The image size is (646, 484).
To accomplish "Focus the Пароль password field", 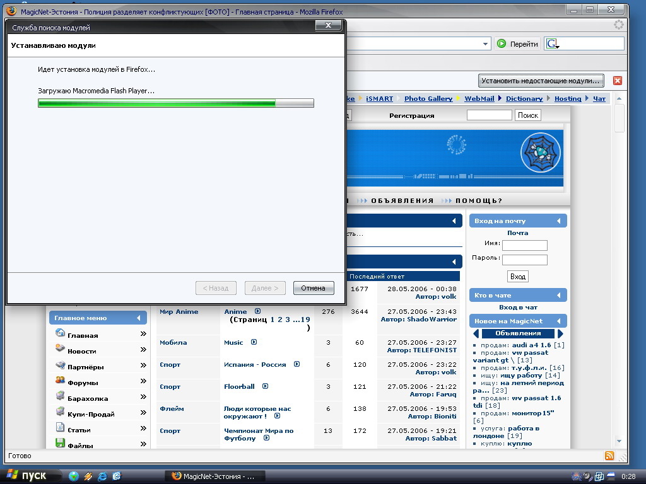I will tap(525, 260).
